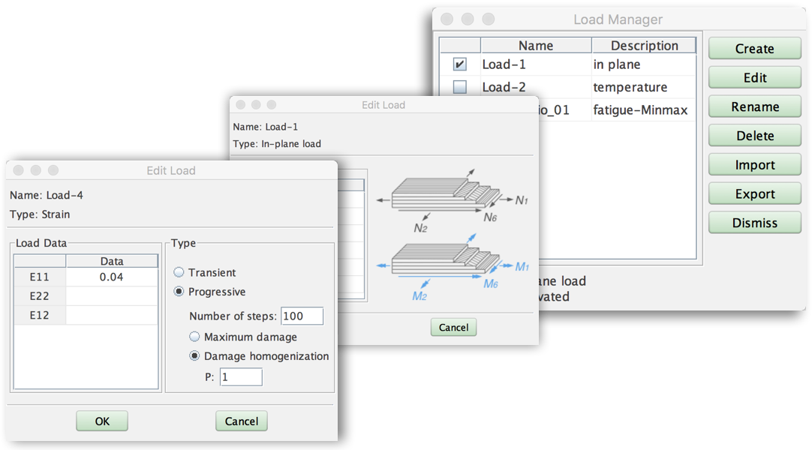This screenshot has height=450, width=812.
Task: Click the empty E22 data cell
Action: tap(112, 296)
